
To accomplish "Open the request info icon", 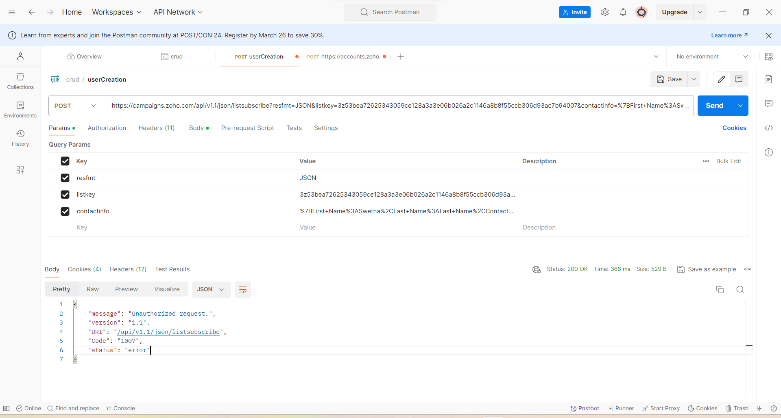I will pyautogui.click(x=769, y=152).
